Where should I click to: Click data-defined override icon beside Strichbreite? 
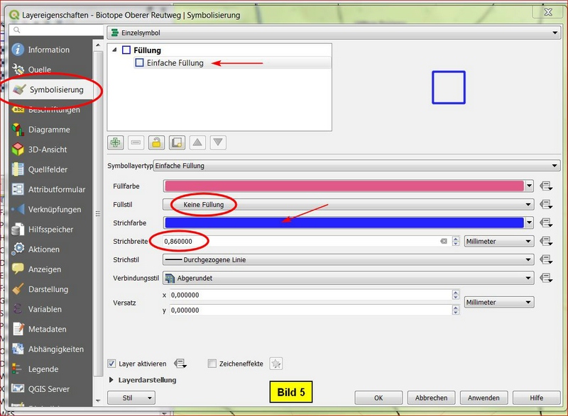(x=546, y=241)
